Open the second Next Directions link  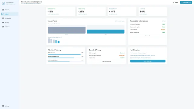click(x=142, y=55)
